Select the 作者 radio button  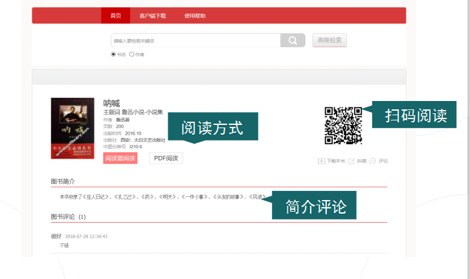pyautogui.click(x=131, y=54)
